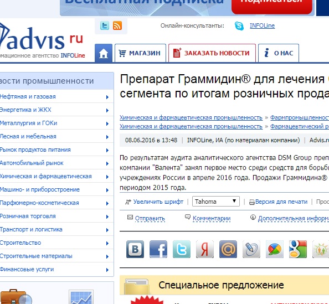Viewport: 329px width, 304px height.
Task: Expand Металлургия и ГОКи arrow
Action: [107, 124]
